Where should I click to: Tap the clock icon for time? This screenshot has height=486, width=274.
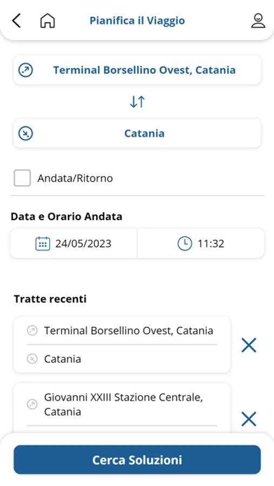pos(185,244)
